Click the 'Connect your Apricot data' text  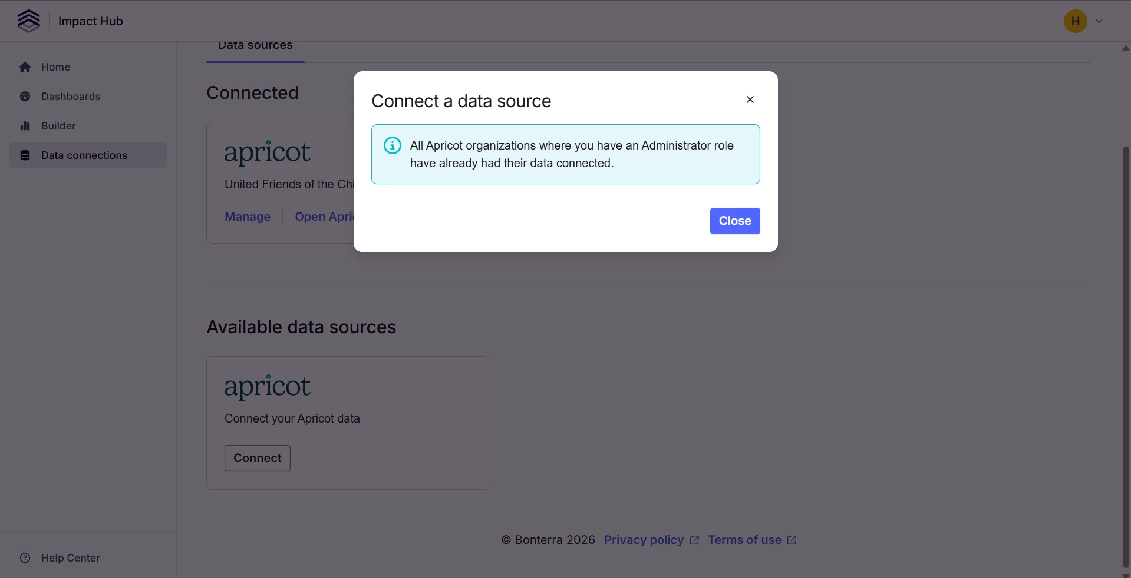[292, 418]
